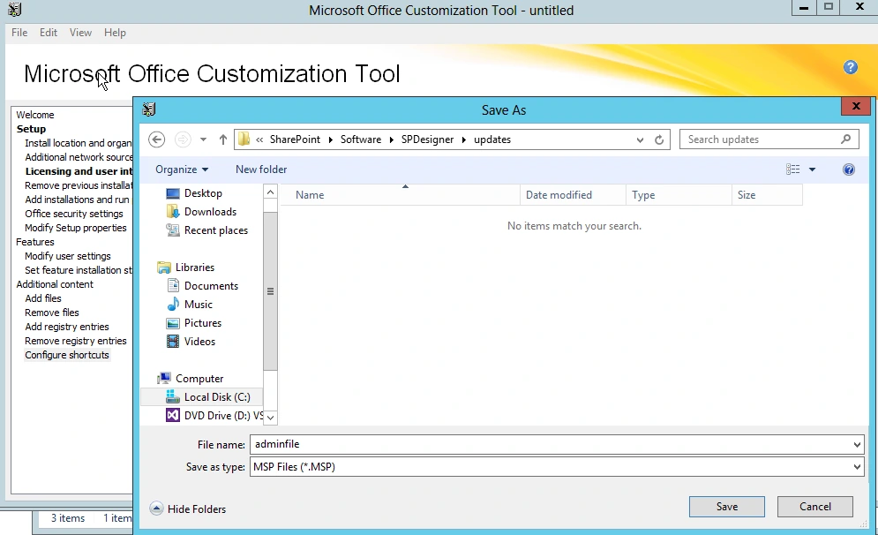Select Office security settings
This screenshot has width=878, height=535.
click(74, 214)
